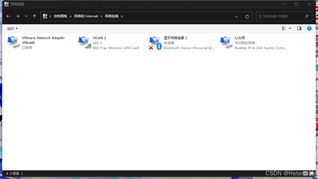
Task: Change view using the view layout icon
Action: click(x=284, y=28)
